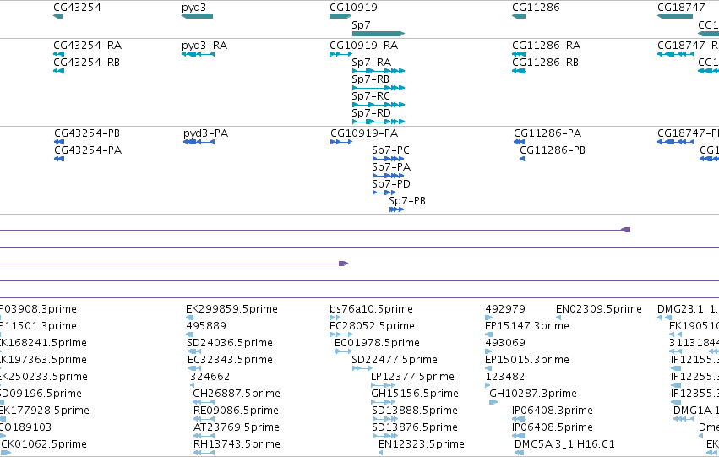This screenshot has height=457, width=719.
Task: Select EST EN12323.5prime
Action: point(380,453)
